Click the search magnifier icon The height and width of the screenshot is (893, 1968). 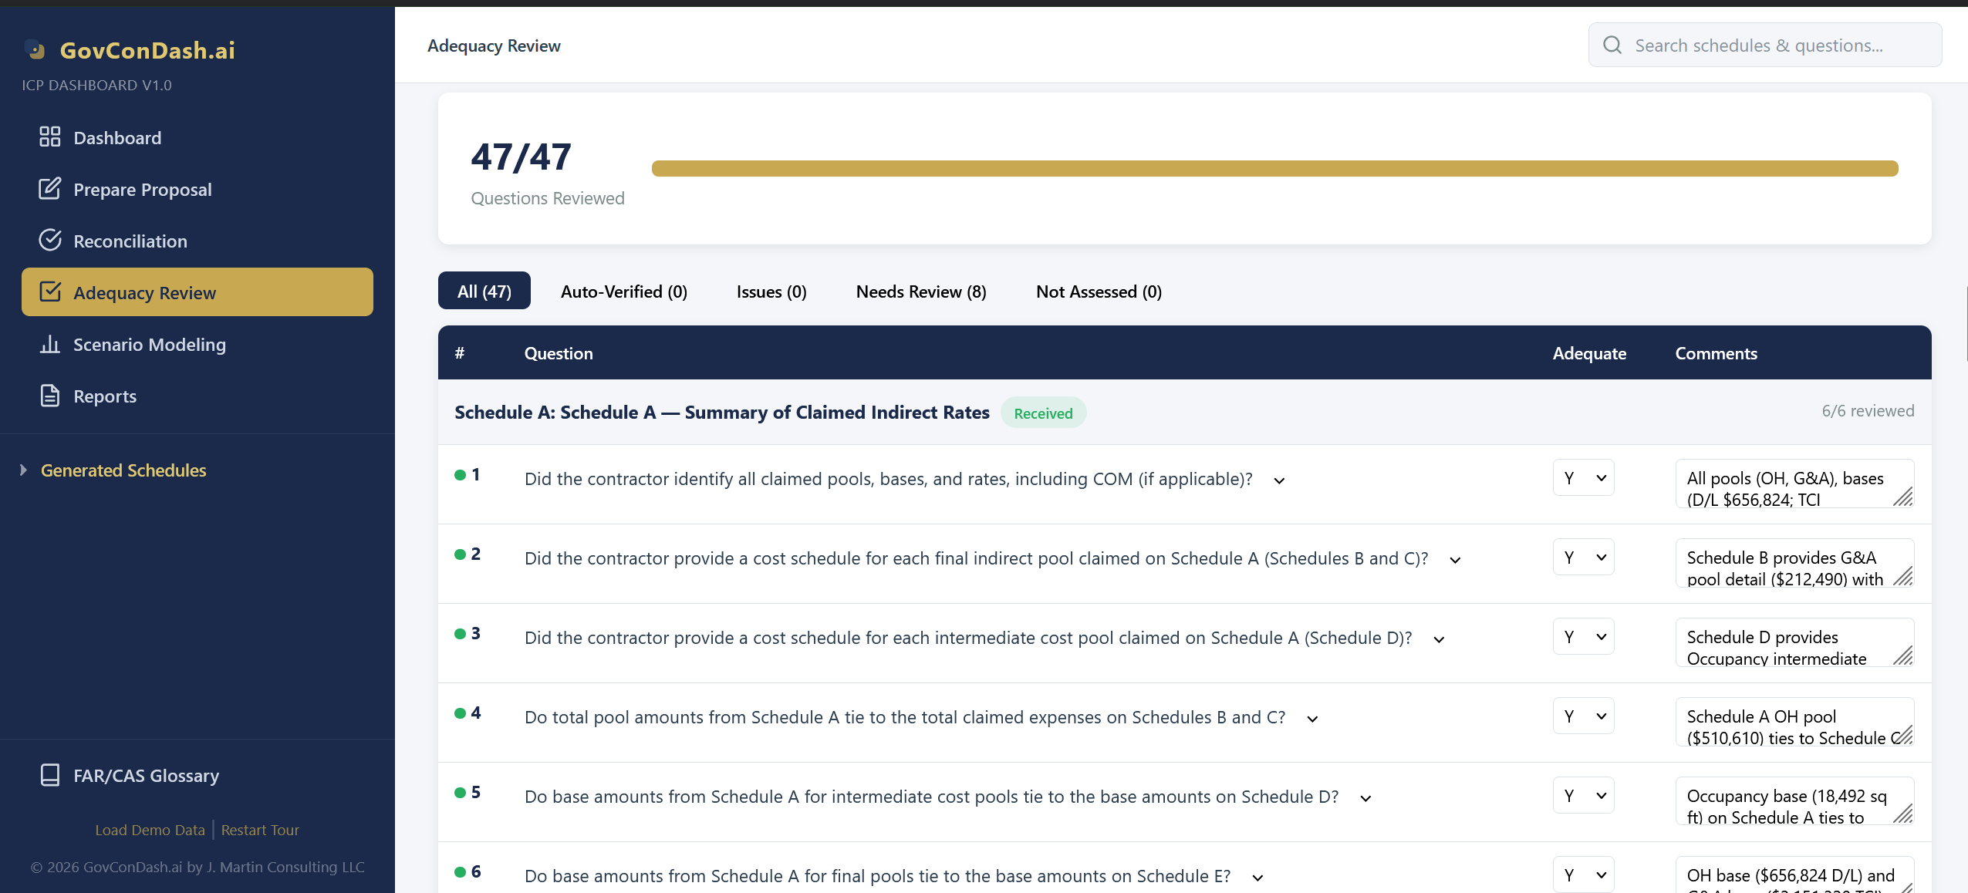point(1612,45)
